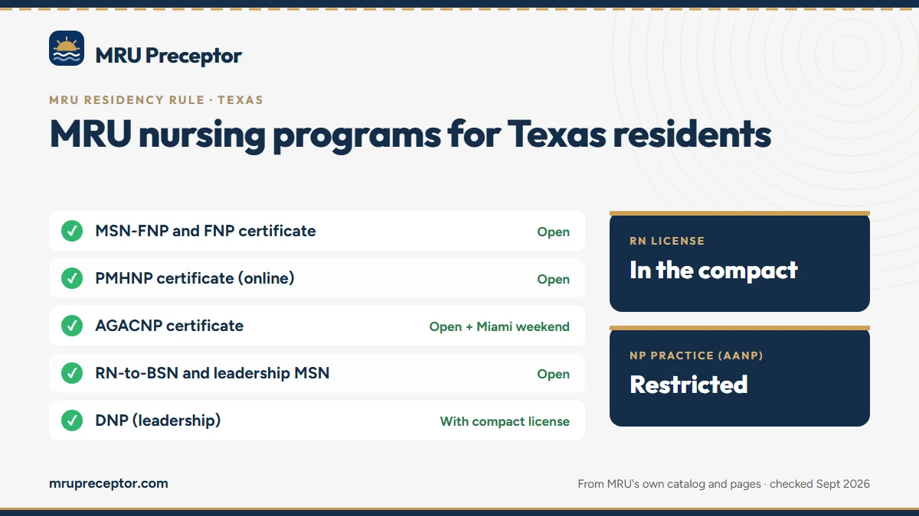Select the 'AGACNP certificate' row text

[169, 326]
